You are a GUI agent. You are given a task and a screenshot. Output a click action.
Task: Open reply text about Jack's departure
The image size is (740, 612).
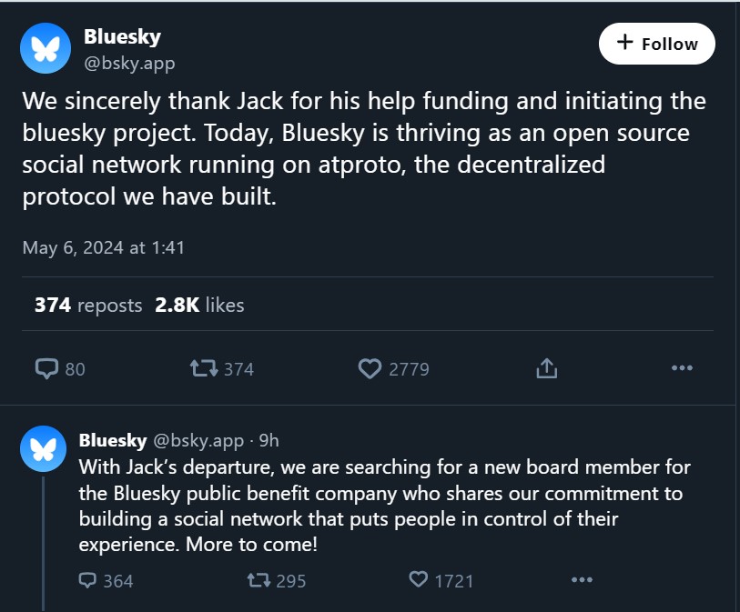pyautogui.click(x=382, y=507)
